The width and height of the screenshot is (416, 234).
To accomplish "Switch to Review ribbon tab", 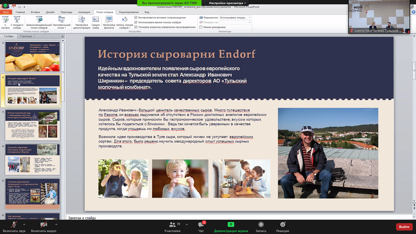I will click(129, 12).
